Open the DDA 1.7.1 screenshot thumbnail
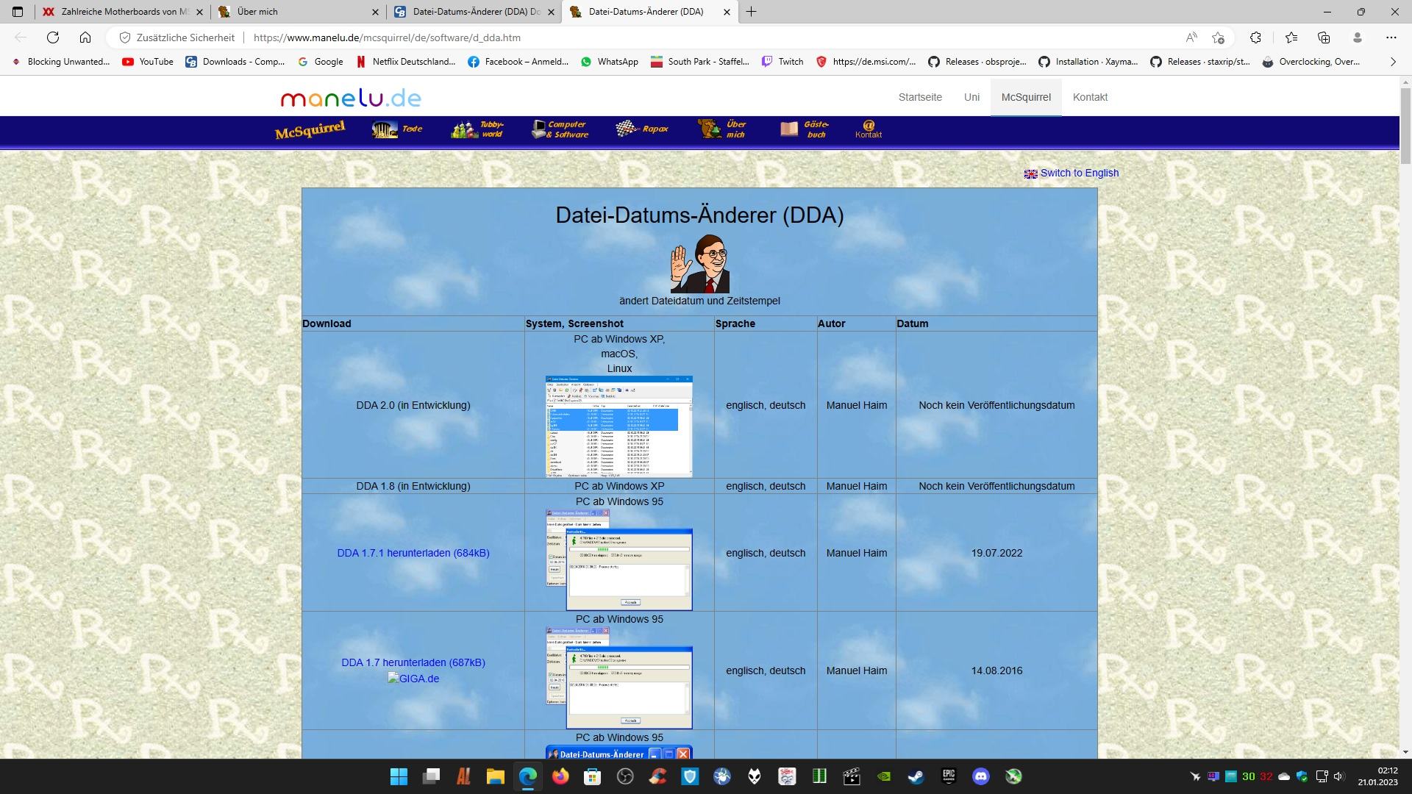 coord(619,559)
